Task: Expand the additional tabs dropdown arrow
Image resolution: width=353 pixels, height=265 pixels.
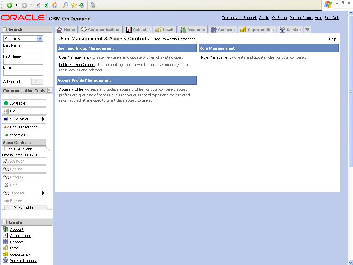Action: click(307, 30)
